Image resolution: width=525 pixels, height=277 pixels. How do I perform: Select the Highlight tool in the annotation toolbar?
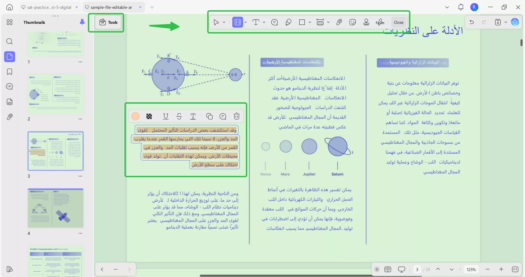click(237, 22)
